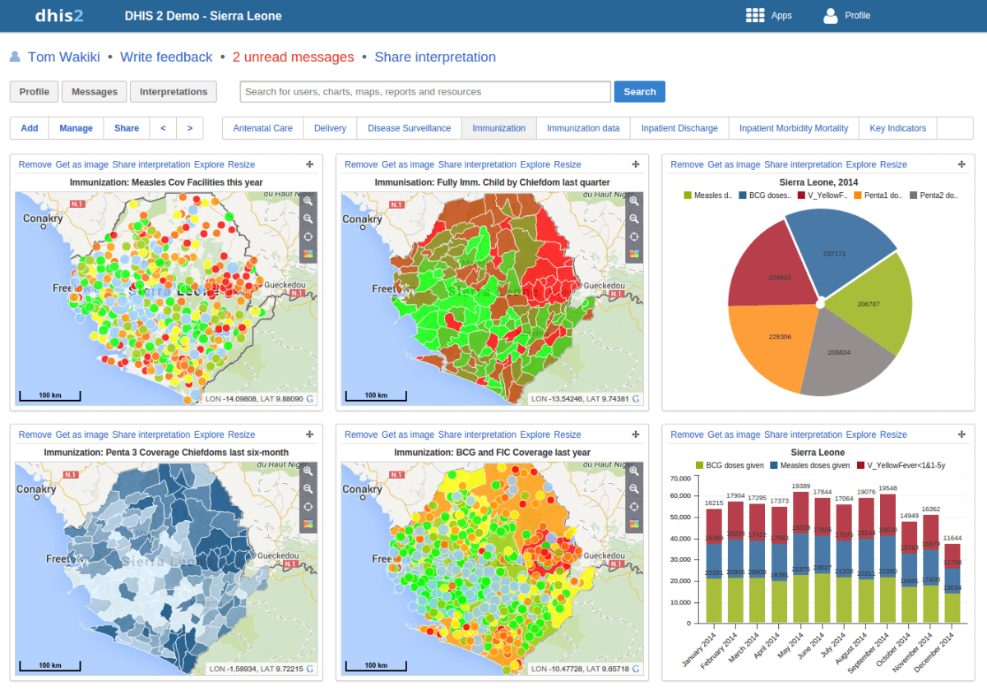Click Add dashboard button
The image size is (987, 690).
pos(30,128)
